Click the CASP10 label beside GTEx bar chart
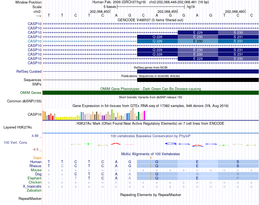This screenshot has height=205, width=259. tap(35, 114)
